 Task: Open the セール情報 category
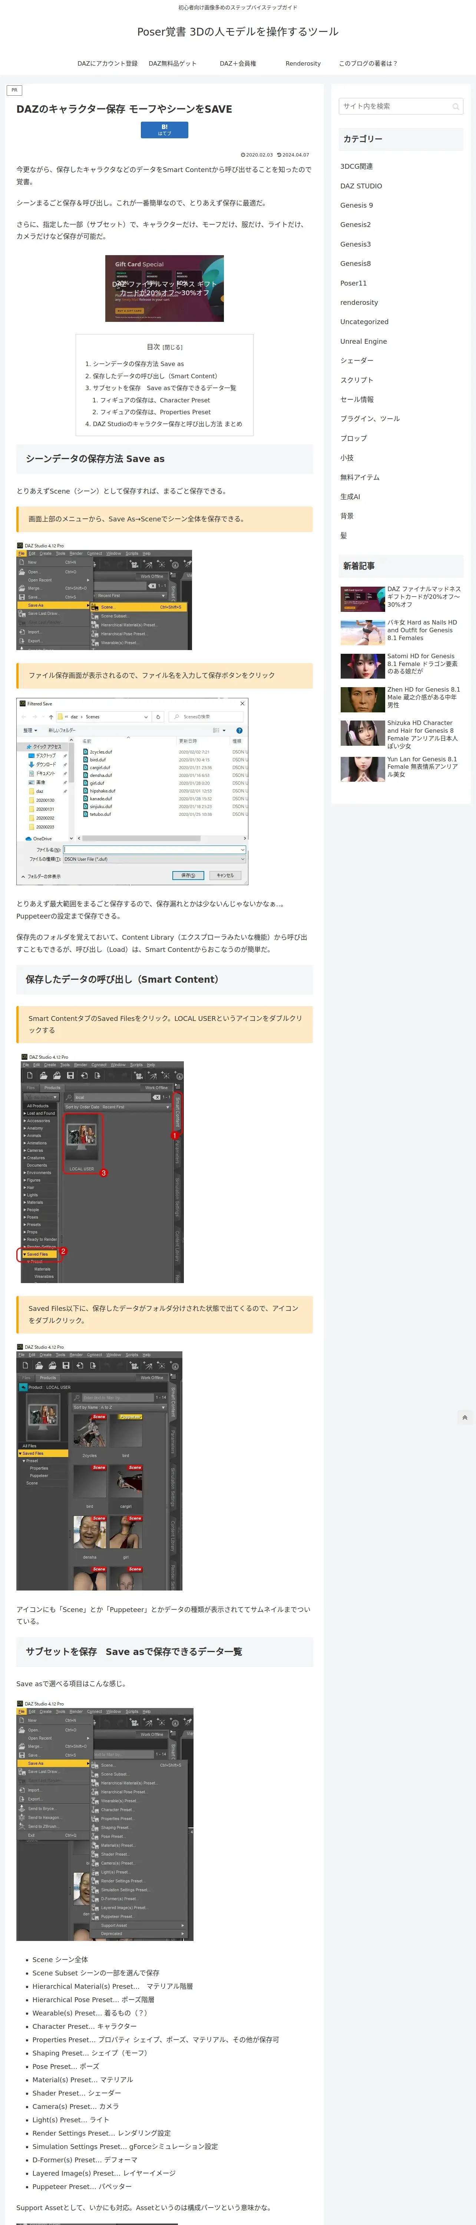pyautogui.click(x=357, y=399)
